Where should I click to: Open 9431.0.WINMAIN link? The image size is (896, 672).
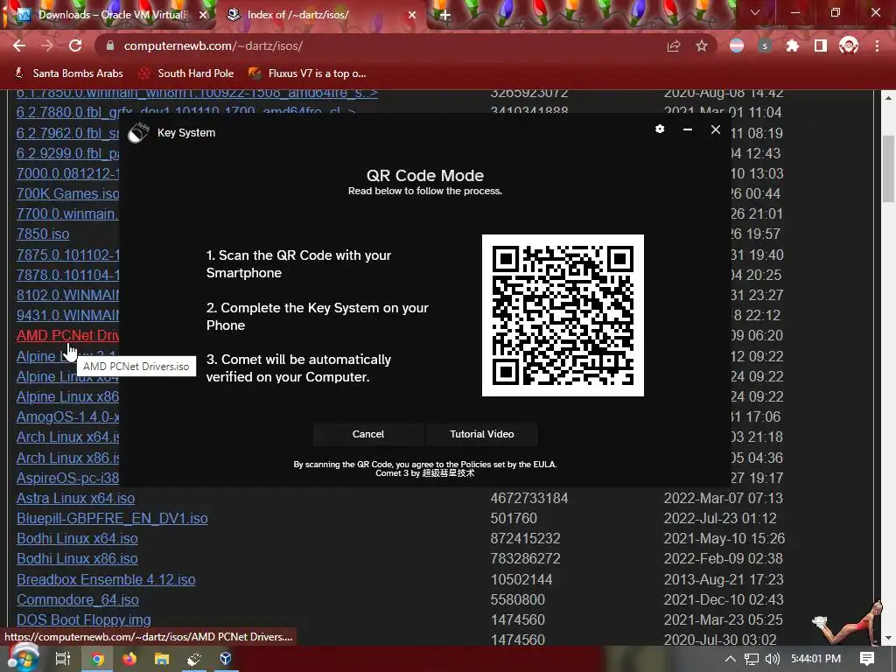67,315
